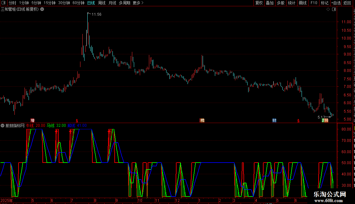Click the red S marker near July
The height and width of the screenshot is (204, 355).
point(77,121)
